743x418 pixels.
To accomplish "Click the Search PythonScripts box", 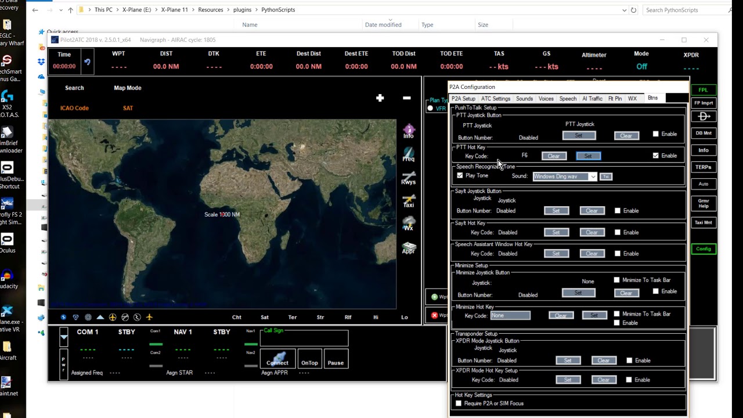I will coord(687,10).
